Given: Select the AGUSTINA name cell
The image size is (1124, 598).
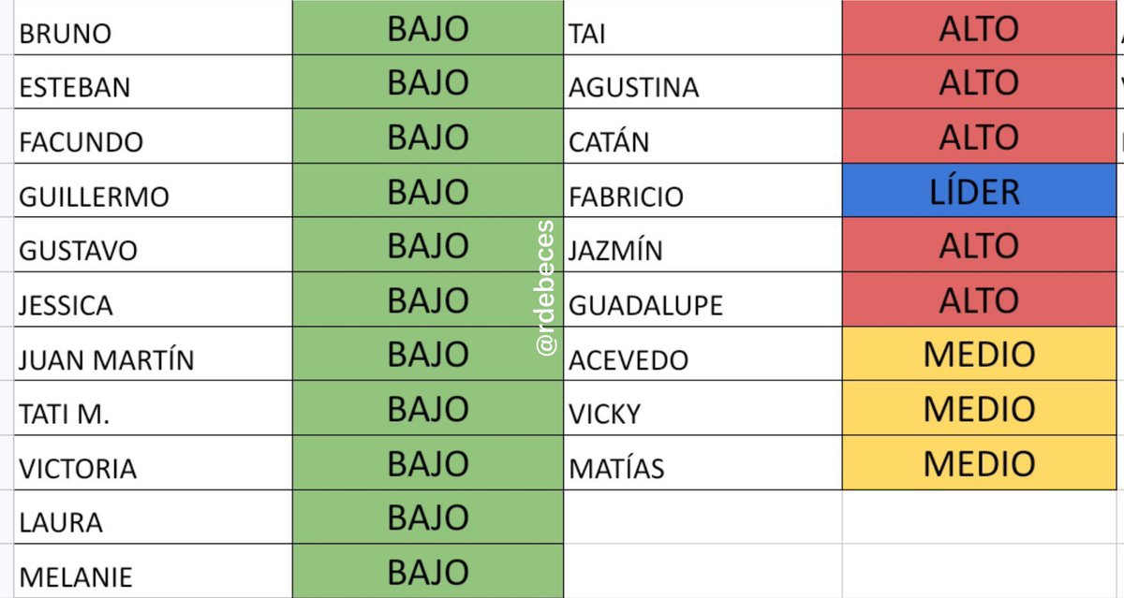Looking at the screenshot, I should coord(702,81).
